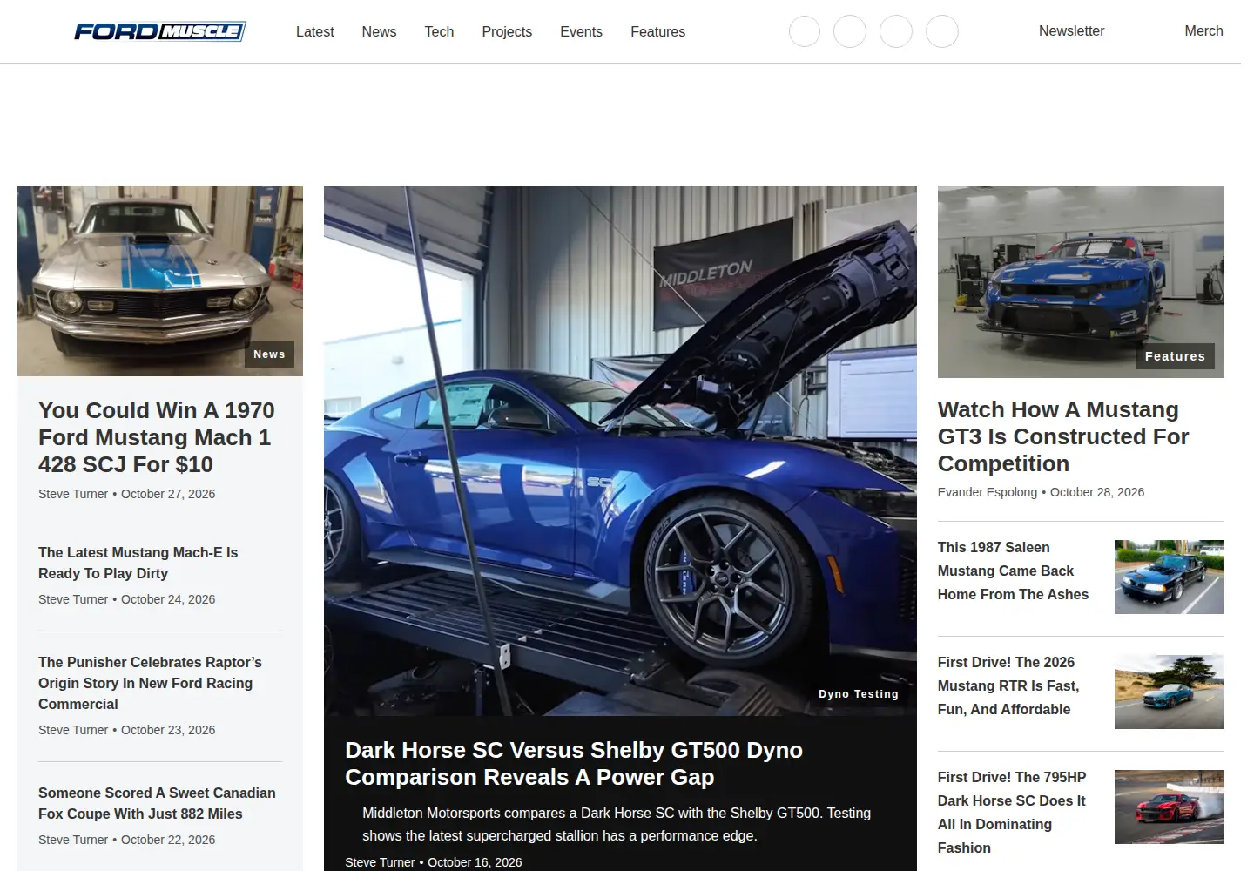Read 'Someone Scored A Sweet Canadian Fox Coupe'
The image size is (1254, 871).
(x=157, y=803)
